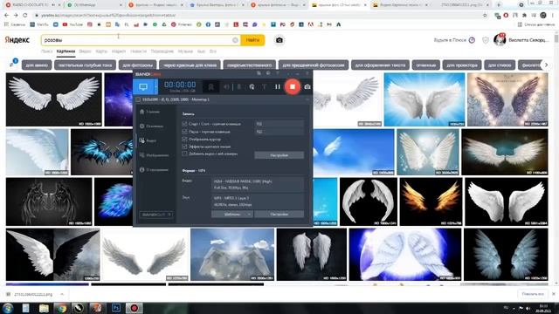Screen dimensions: 559x314
Task: Open Bandicam from the taskbar
Action: (134, 308)
